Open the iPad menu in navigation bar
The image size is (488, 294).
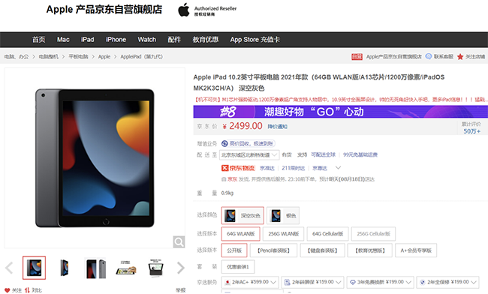[x=87, y=40]
